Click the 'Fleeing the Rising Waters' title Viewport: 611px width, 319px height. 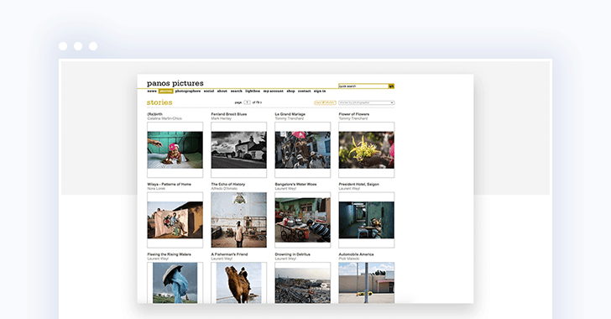[170, 254]
